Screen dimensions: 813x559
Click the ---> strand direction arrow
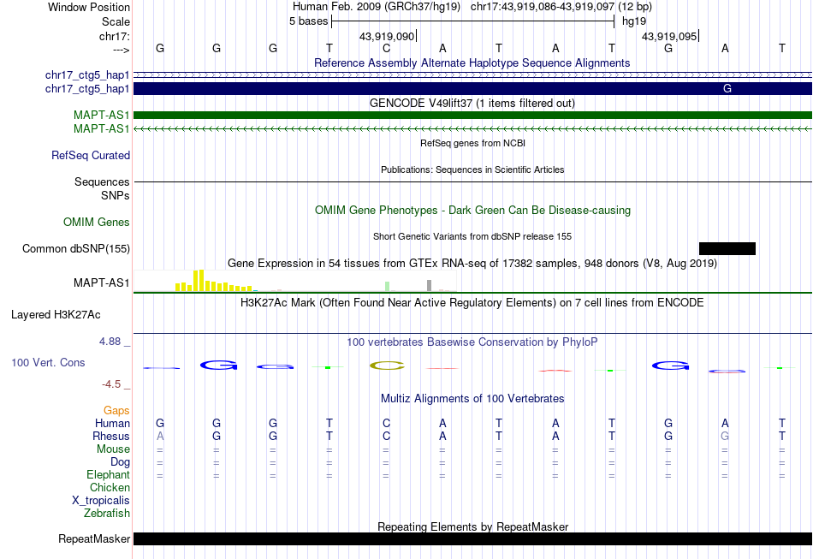point(121,50)
